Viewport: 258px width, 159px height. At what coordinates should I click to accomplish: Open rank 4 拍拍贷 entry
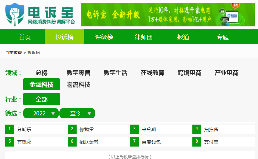[x=224, y=129]
